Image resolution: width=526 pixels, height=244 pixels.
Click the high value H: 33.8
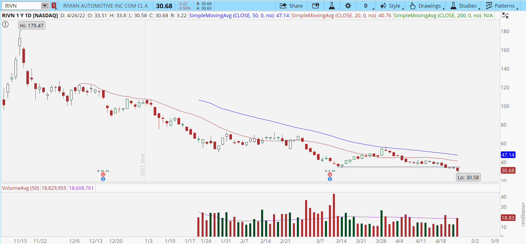[118, 16]
